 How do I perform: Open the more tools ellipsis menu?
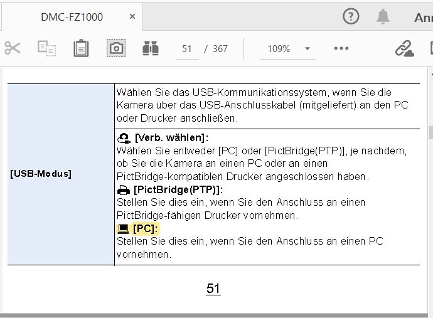point(341,48)
